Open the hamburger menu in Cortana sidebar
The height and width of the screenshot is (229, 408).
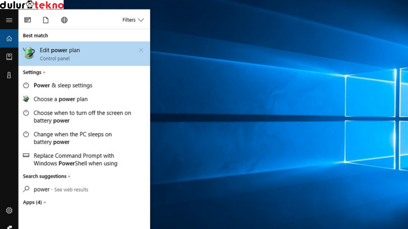[9, 20]
